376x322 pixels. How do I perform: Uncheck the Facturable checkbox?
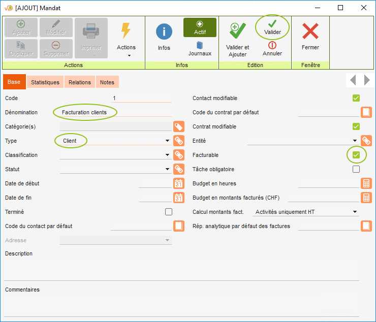pyautogui.click(x=356, y=155)
